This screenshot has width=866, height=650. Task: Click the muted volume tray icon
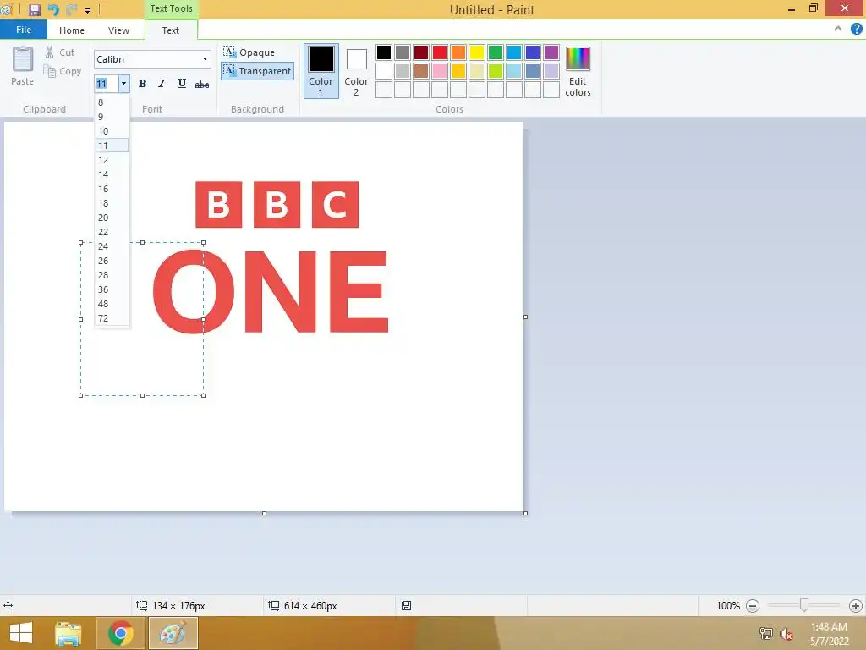[786, 633]
